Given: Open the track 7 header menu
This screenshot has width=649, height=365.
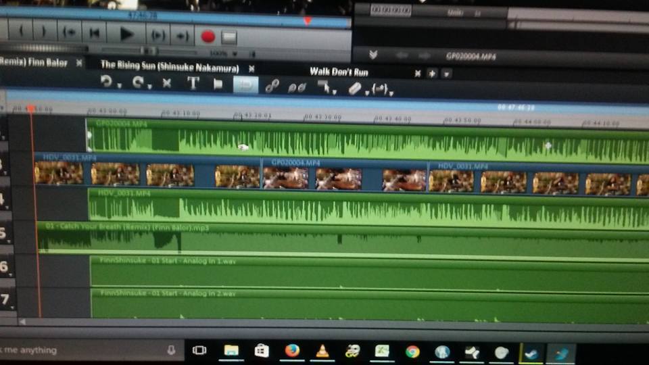Looking at the screenshot, I should [11, 307].
